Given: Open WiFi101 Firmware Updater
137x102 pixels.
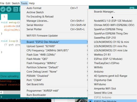Looking at the screenshot, I should [54, 36].
